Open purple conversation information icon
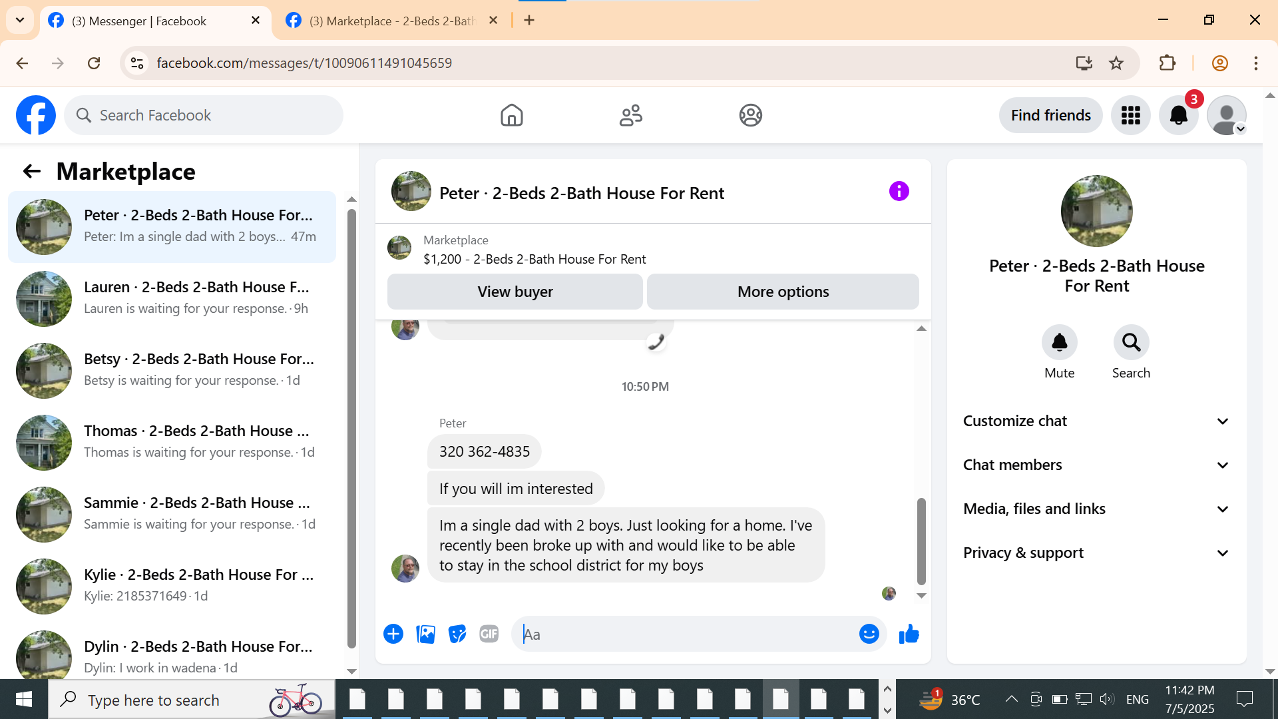Viewport: 1278px width, 719px height. coord(899,192)
